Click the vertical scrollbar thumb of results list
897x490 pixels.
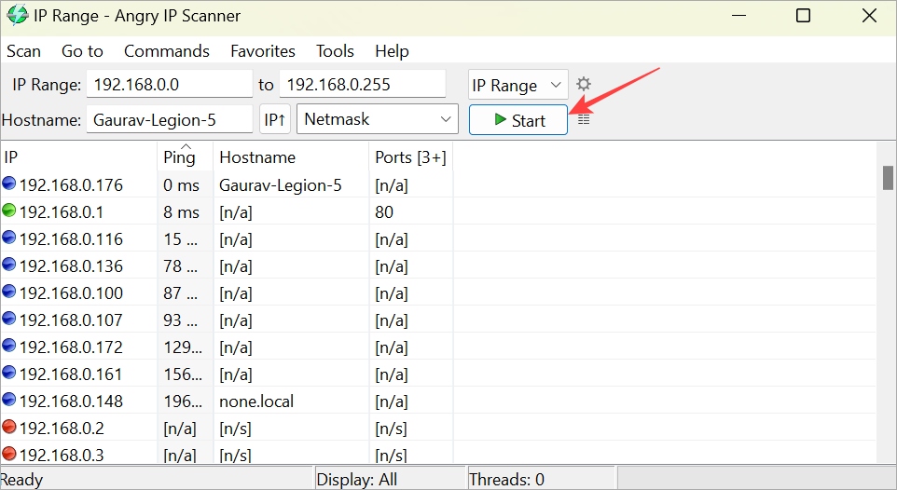click(x=888, y=178)
